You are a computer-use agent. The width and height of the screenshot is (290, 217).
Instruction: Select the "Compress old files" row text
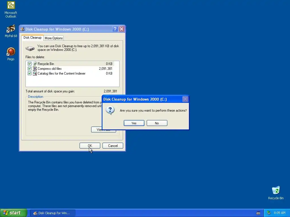50,68
